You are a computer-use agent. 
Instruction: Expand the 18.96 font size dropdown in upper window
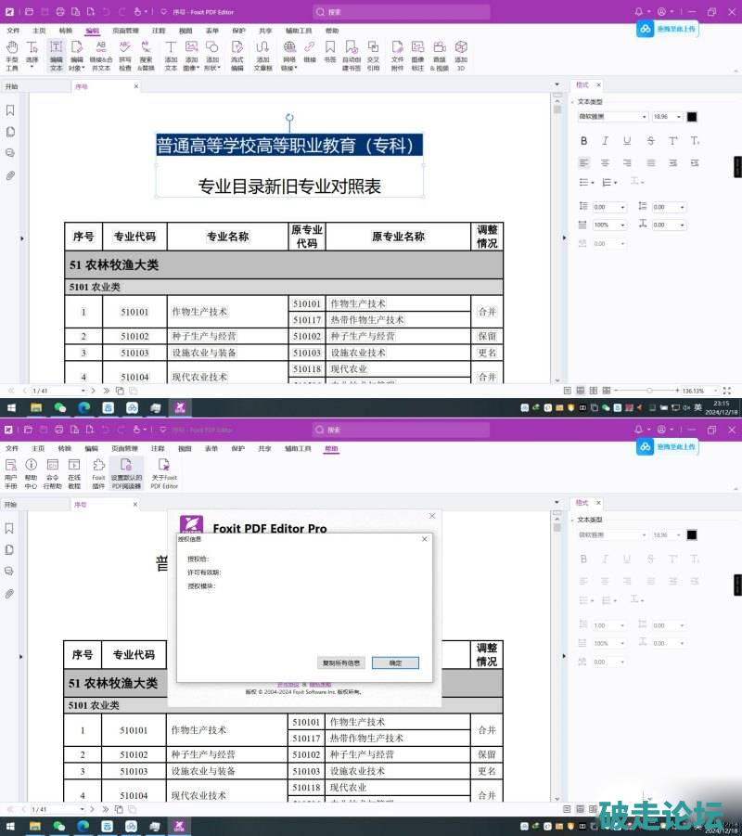pyautogui.click(x=679, y=117)
